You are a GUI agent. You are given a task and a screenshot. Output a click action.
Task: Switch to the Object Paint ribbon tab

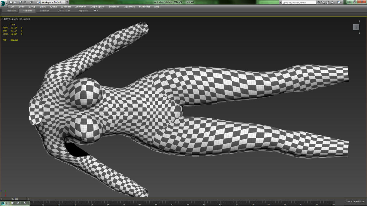[64, 11]
